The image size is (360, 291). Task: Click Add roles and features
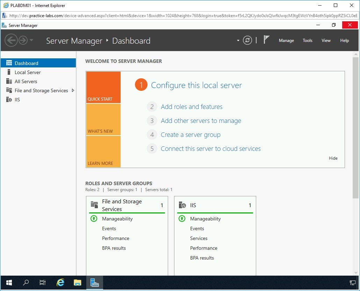click(x=191, y=107)
